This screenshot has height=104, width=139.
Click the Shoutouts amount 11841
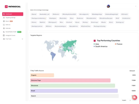[x=133, y=85]
